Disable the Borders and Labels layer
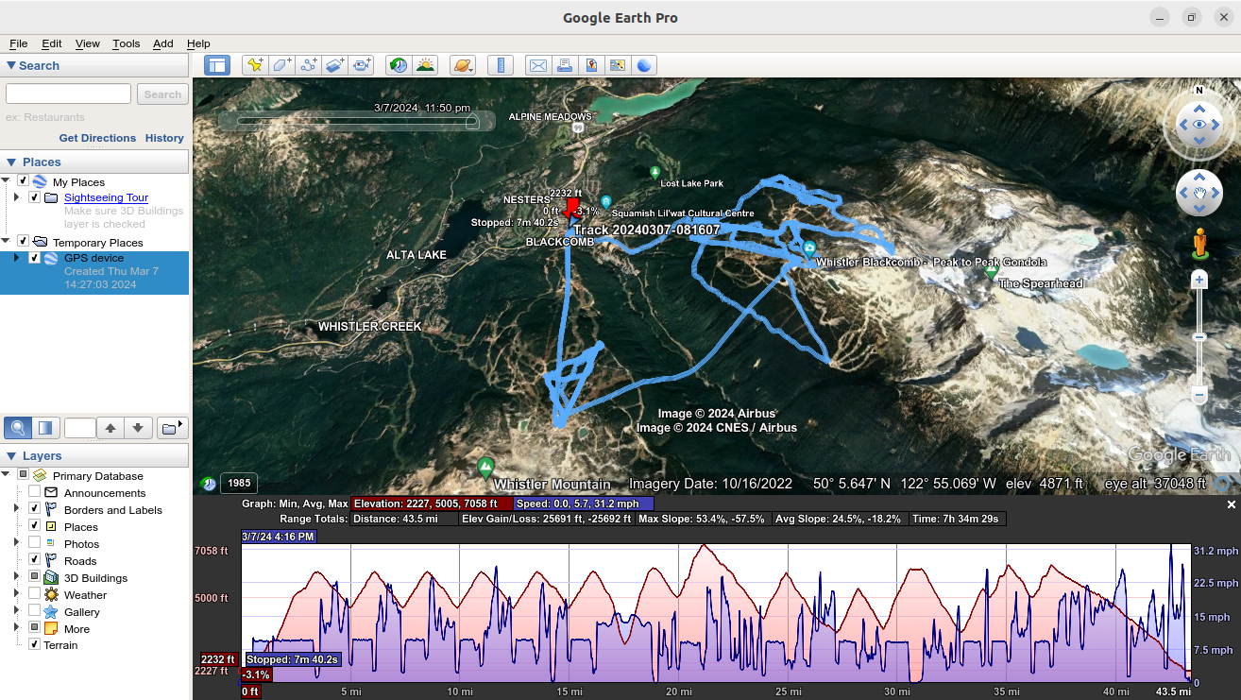The height and width of the screenshot is (700, 1241). coord(34,509)
